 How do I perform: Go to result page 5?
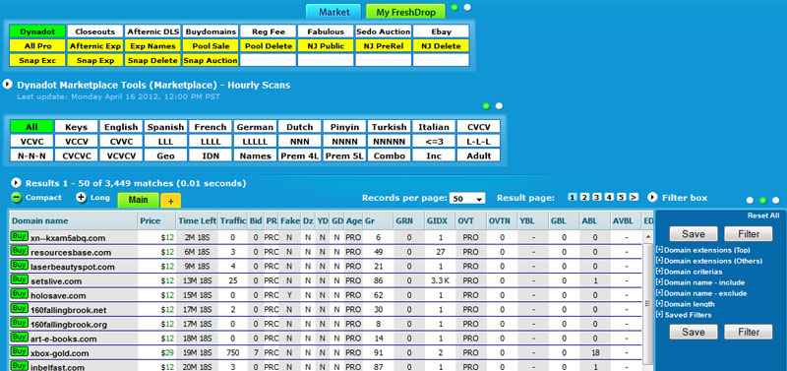tap(622, 197)
